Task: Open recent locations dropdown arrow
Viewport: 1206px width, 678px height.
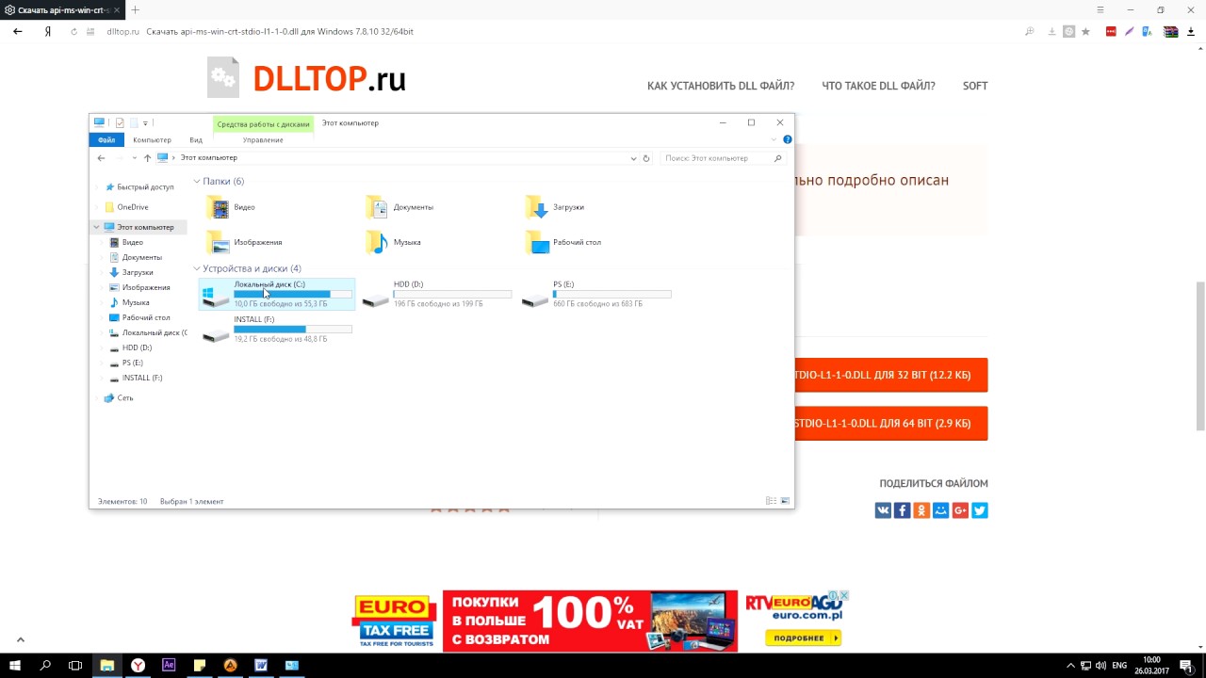Action: click(x=135, y=158)
